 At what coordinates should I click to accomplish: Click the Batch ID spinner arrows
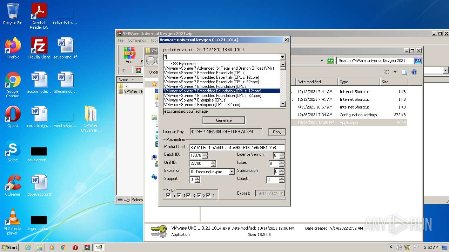click(x=205, y=155)
